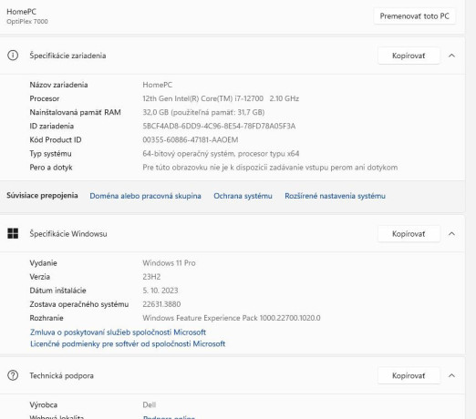Click the info icon beside Špecifikácie zariadenia
The image size is (476, 419).
click(13, 56)
